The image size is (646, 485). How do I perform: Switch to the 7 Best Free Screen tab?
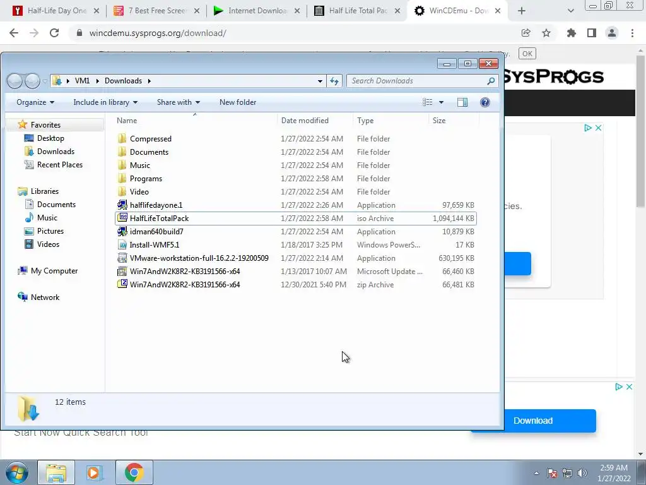click(158, 11)
